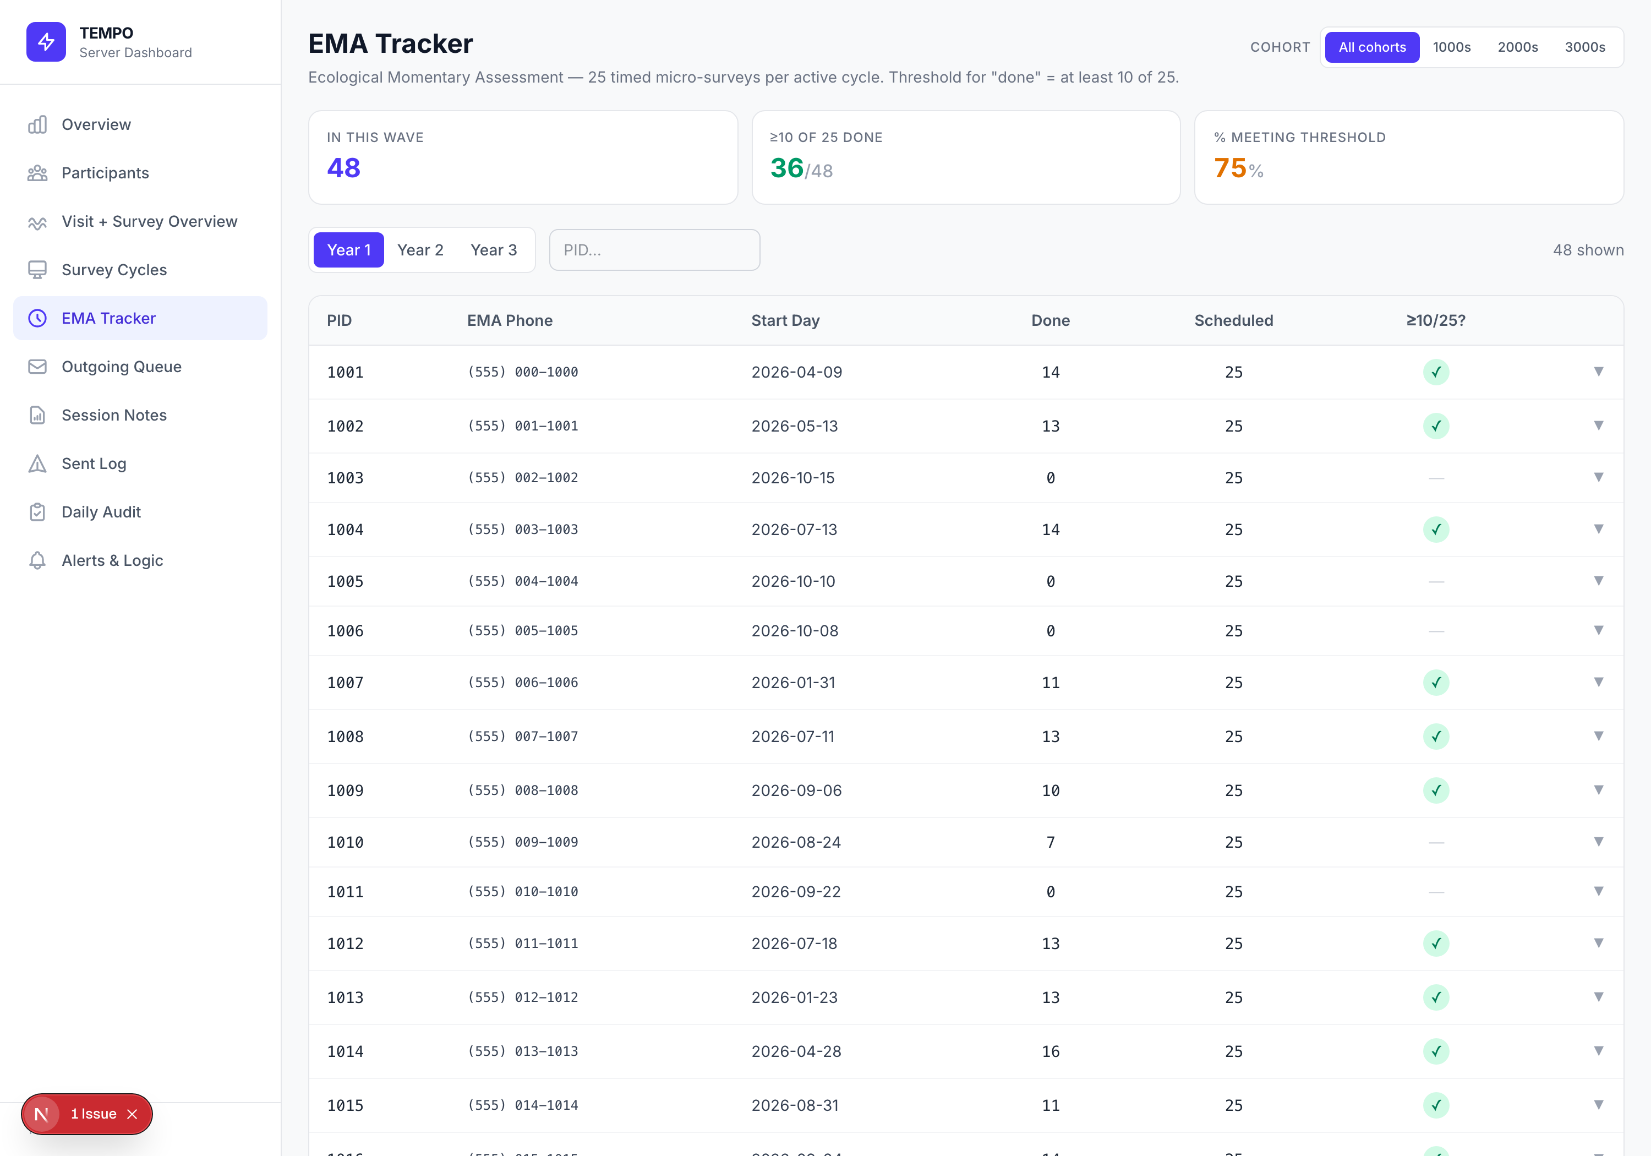This screenshot has width=1651, height=1156.
Task: Expand row 1006 details arrow
Action: pyautogui.click(x=1598, y=631)
